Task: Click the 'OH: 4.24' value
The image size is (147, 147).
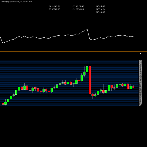Action: [x=101, y=9]
